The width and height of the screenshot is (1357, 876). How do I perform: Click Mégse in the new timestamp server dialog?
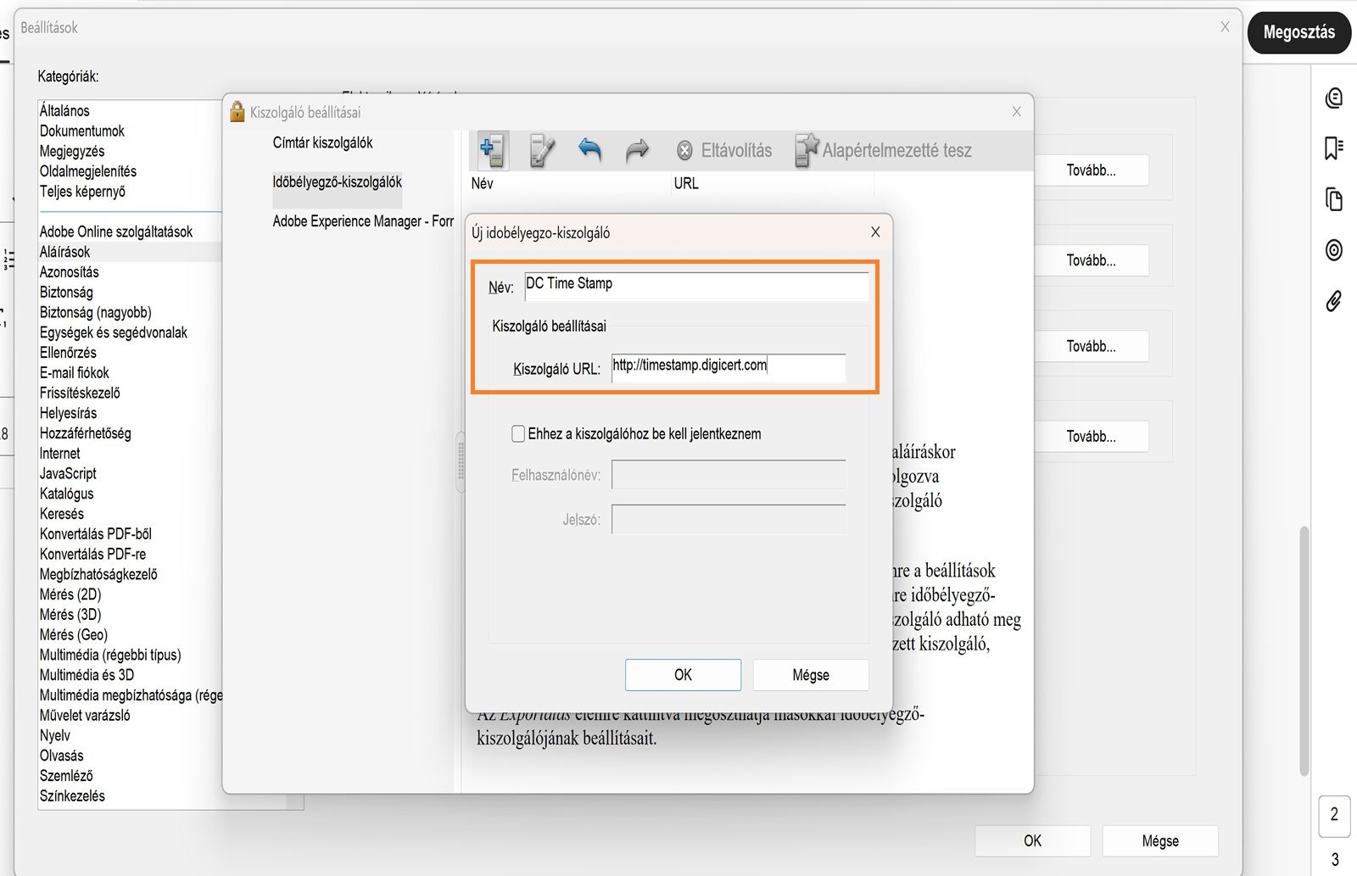(811, 675)
